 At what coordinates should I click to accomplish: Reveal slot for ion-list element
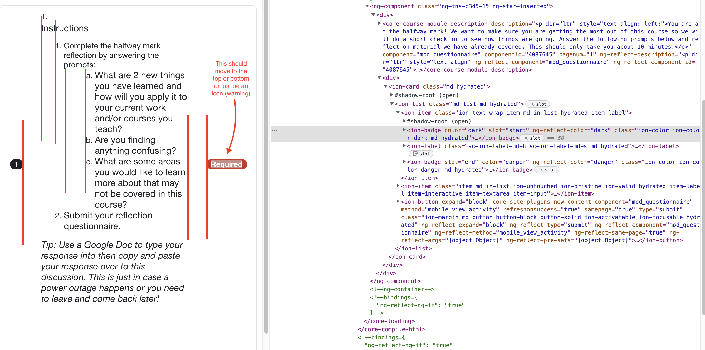[x=538, y=104]
